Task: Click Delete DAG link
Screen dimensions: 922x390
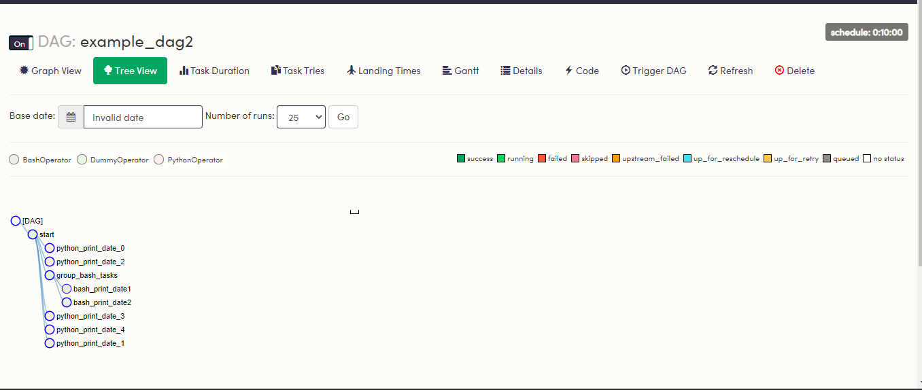Action: tap(794, 71)
